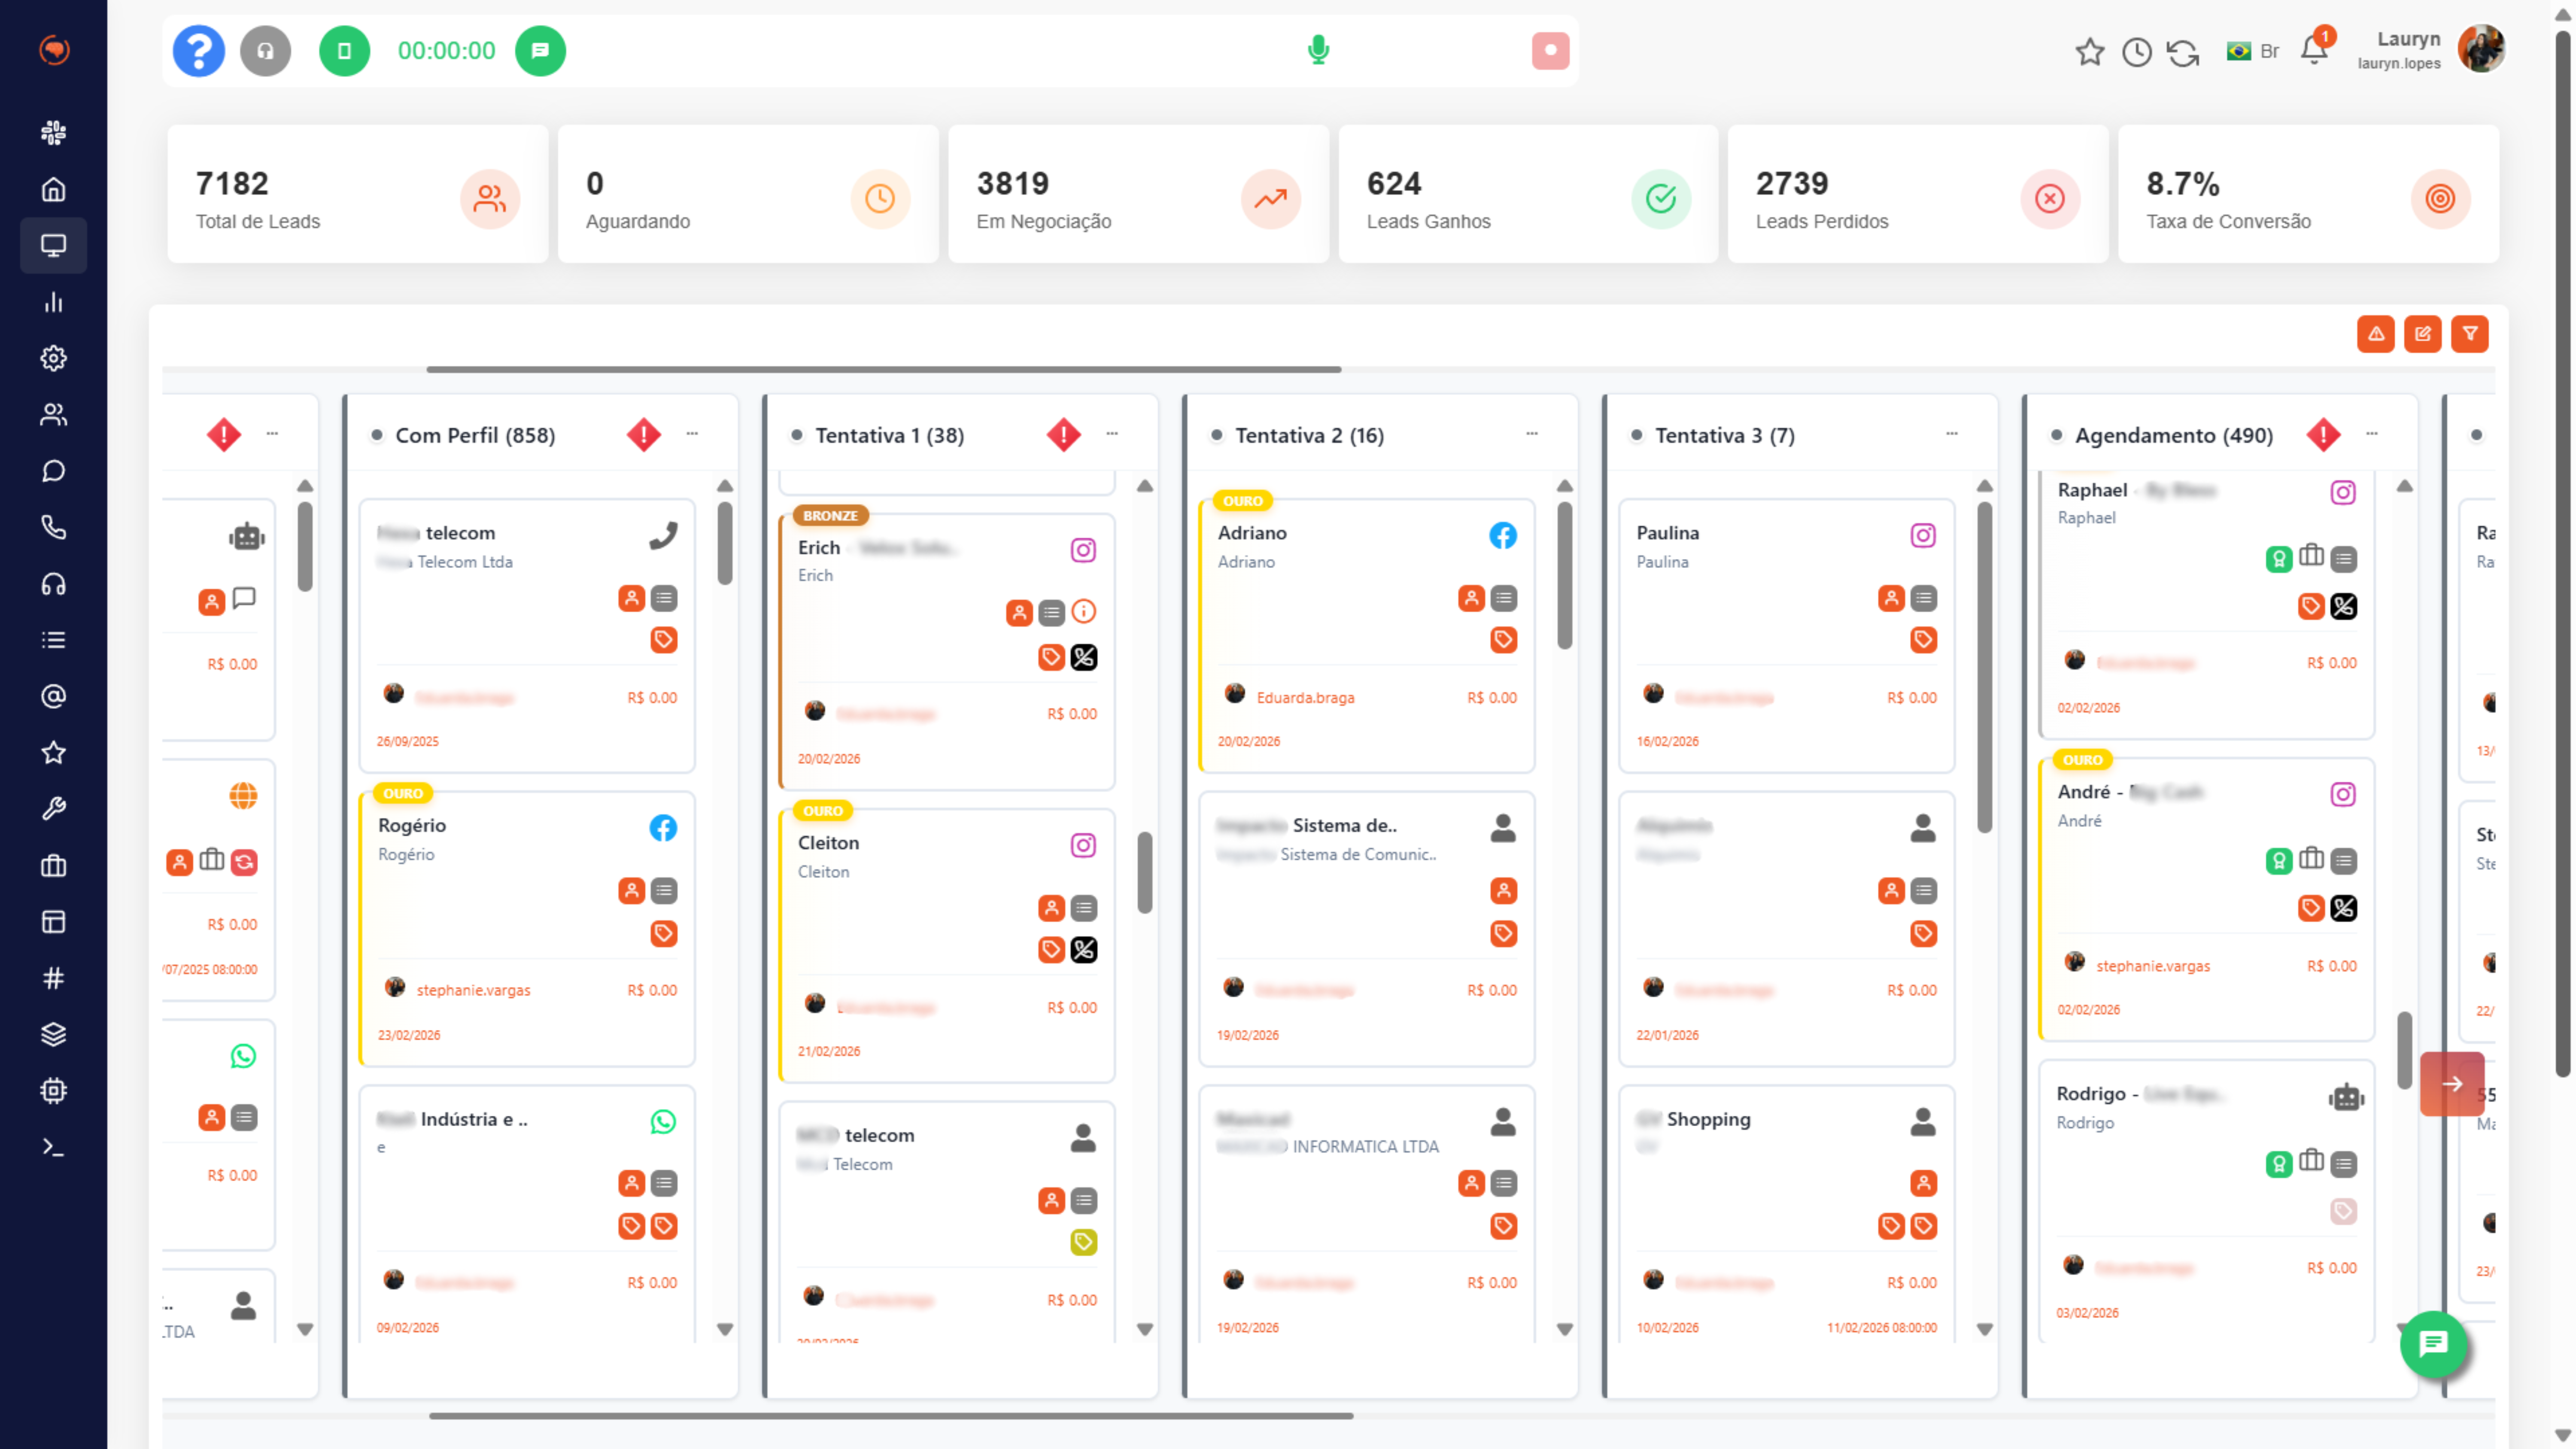The image size is (2576, 1449).
Task: Open the Tentativa 1 column options menu
Action: pos(1112,434)
